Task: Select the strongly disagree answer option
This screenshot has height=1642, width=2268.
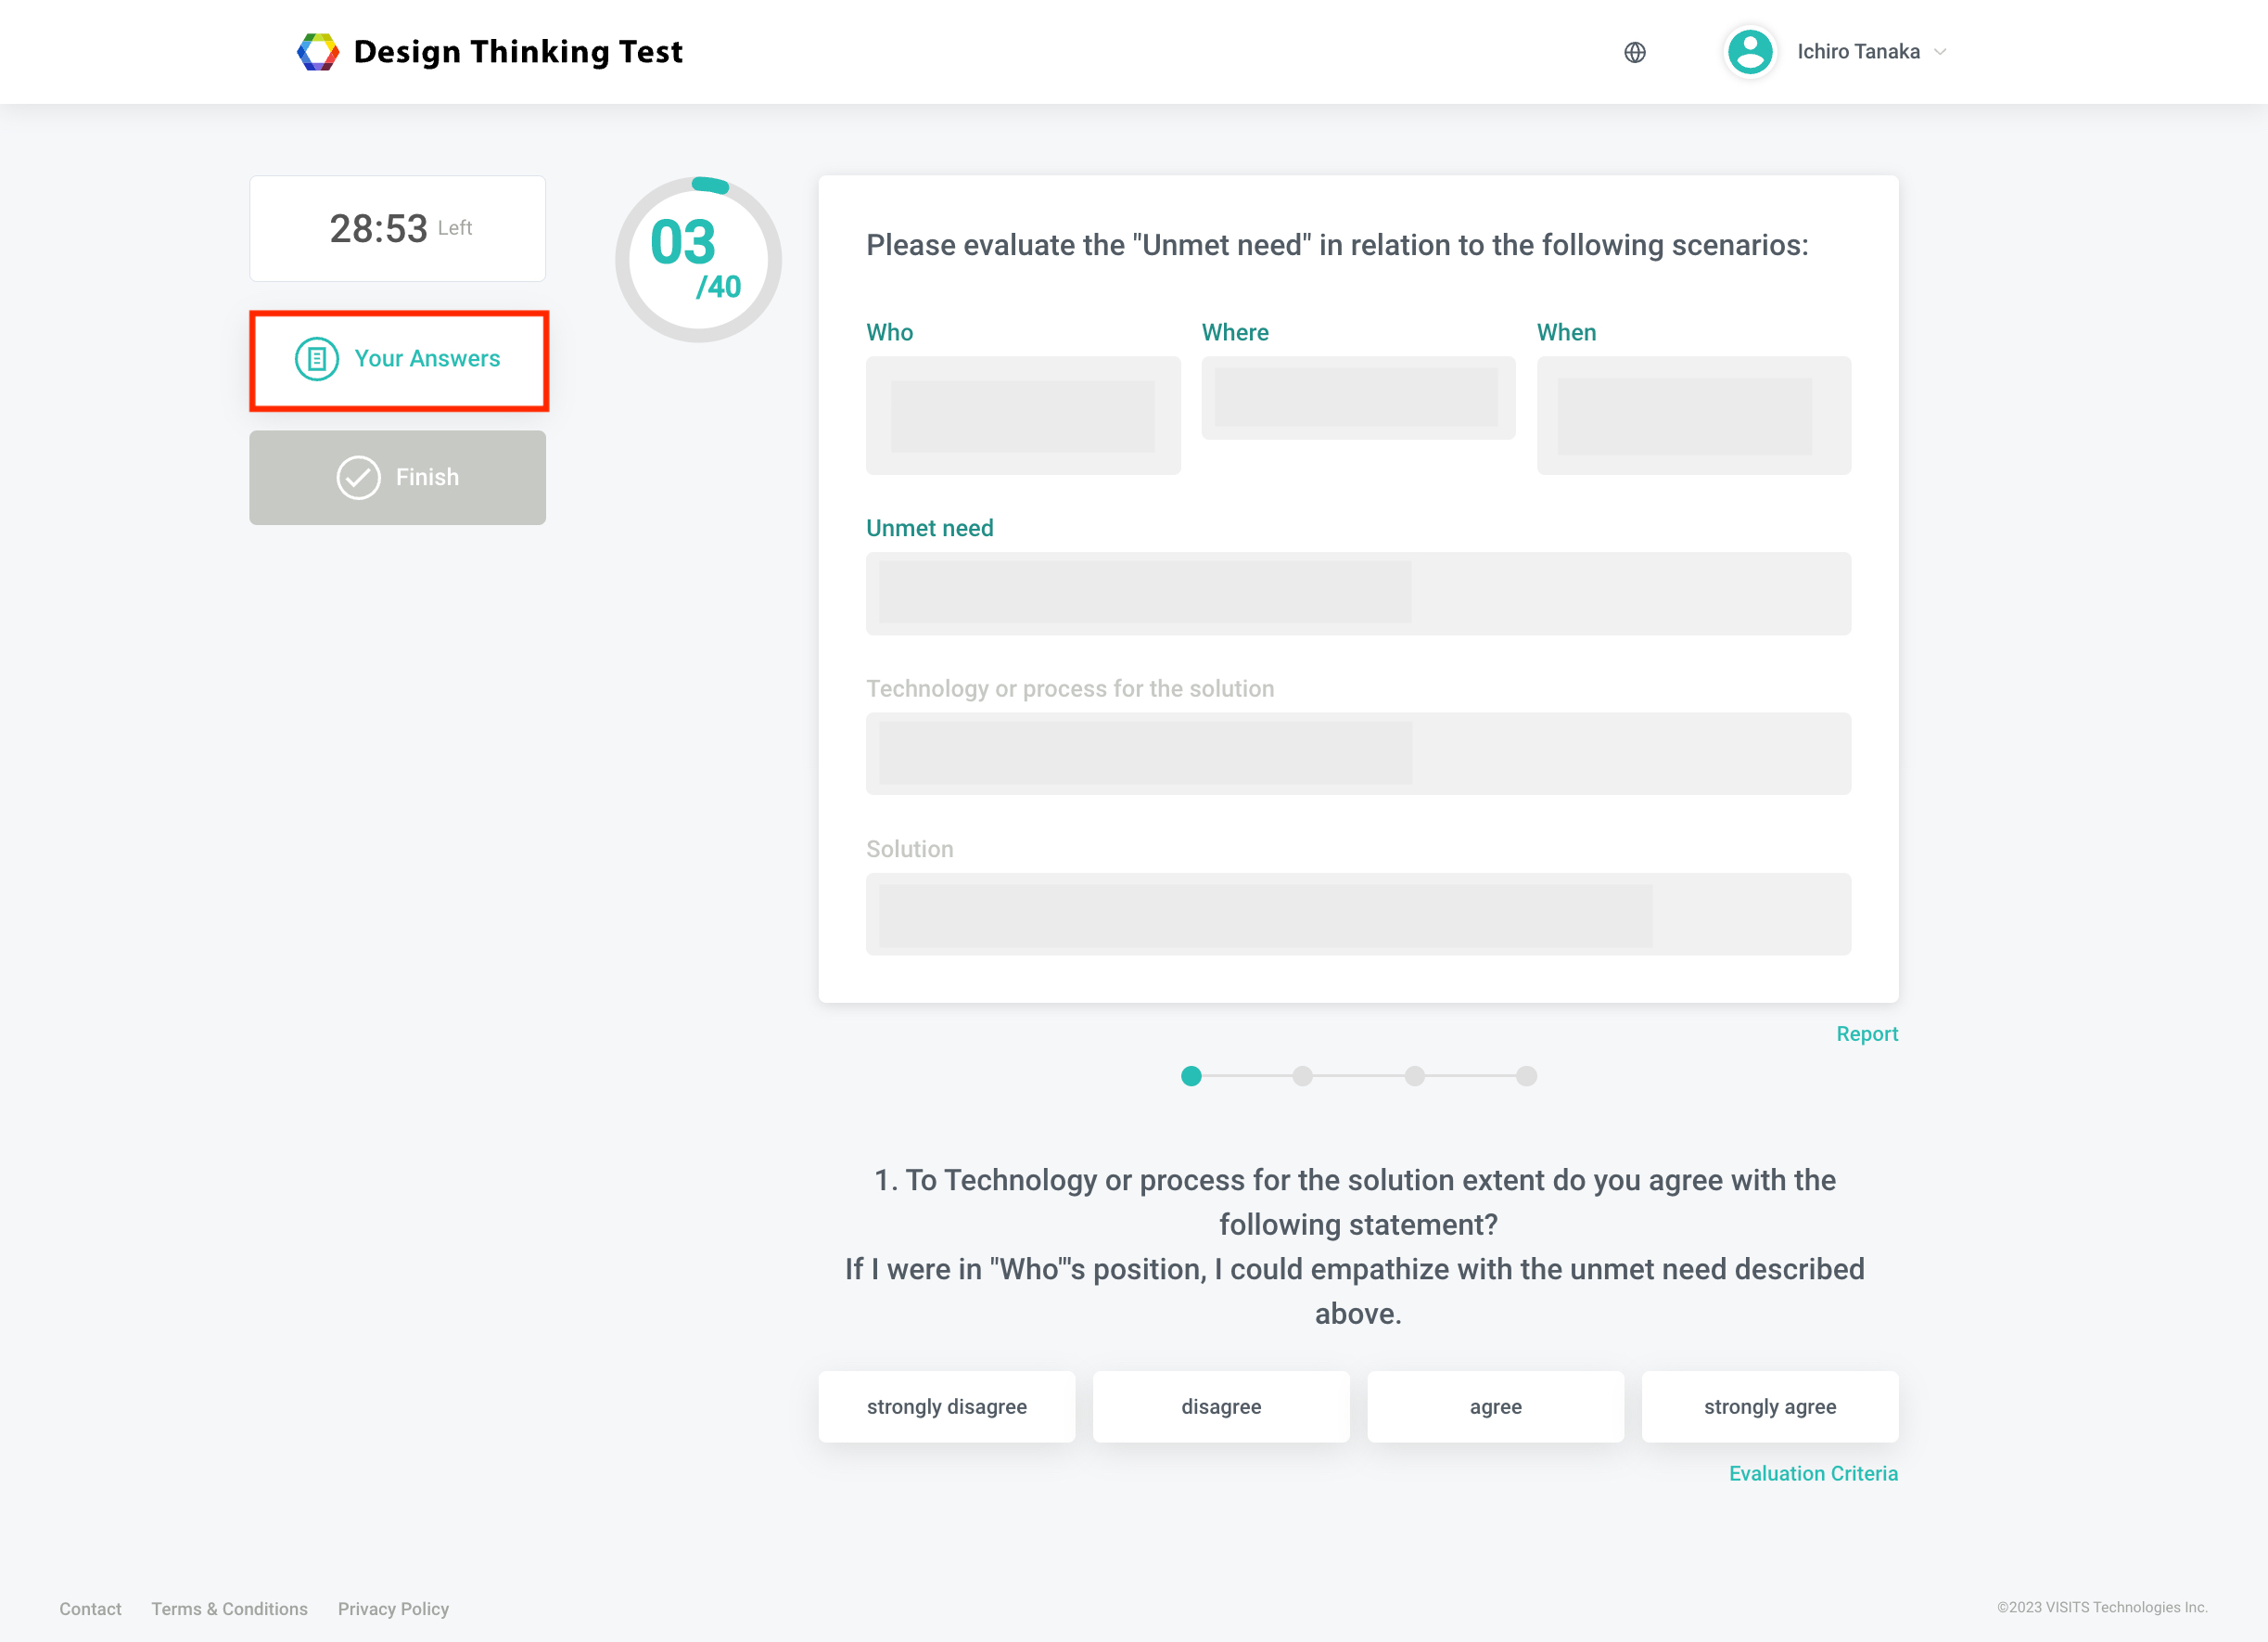Action: tap(946, 1405)
